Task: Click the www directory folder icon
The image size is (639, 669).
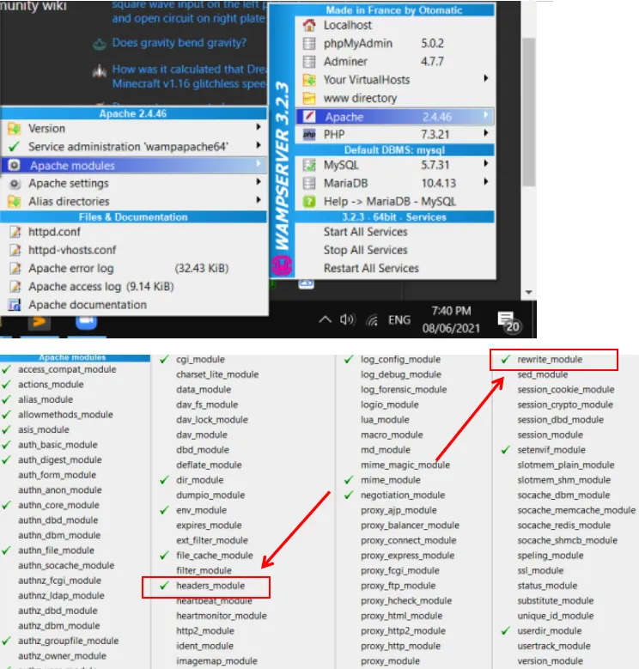Action: click(309, 98)
